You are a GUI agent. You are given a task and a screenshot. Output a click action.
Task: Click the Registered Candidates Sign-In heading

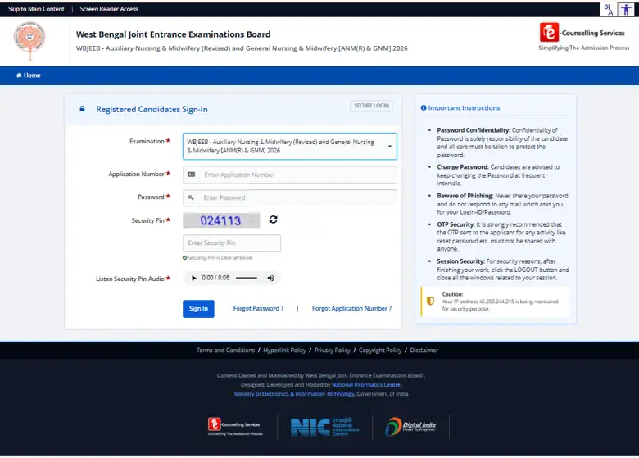tap(152, 109)
